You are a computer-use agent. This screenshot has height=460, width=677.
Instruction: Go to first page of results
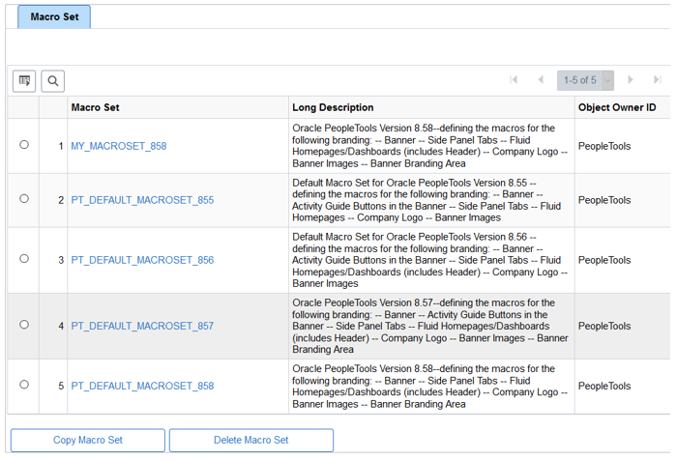(x=514, y=80)
